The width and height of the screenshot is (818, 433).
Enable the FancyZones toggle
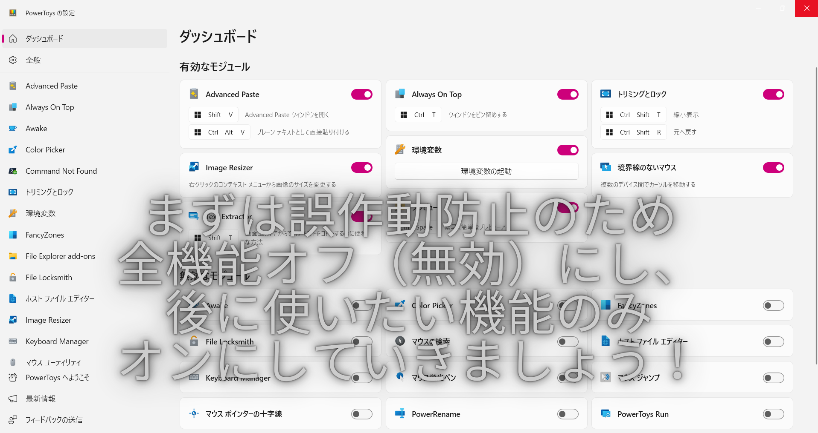coord(774,306)
